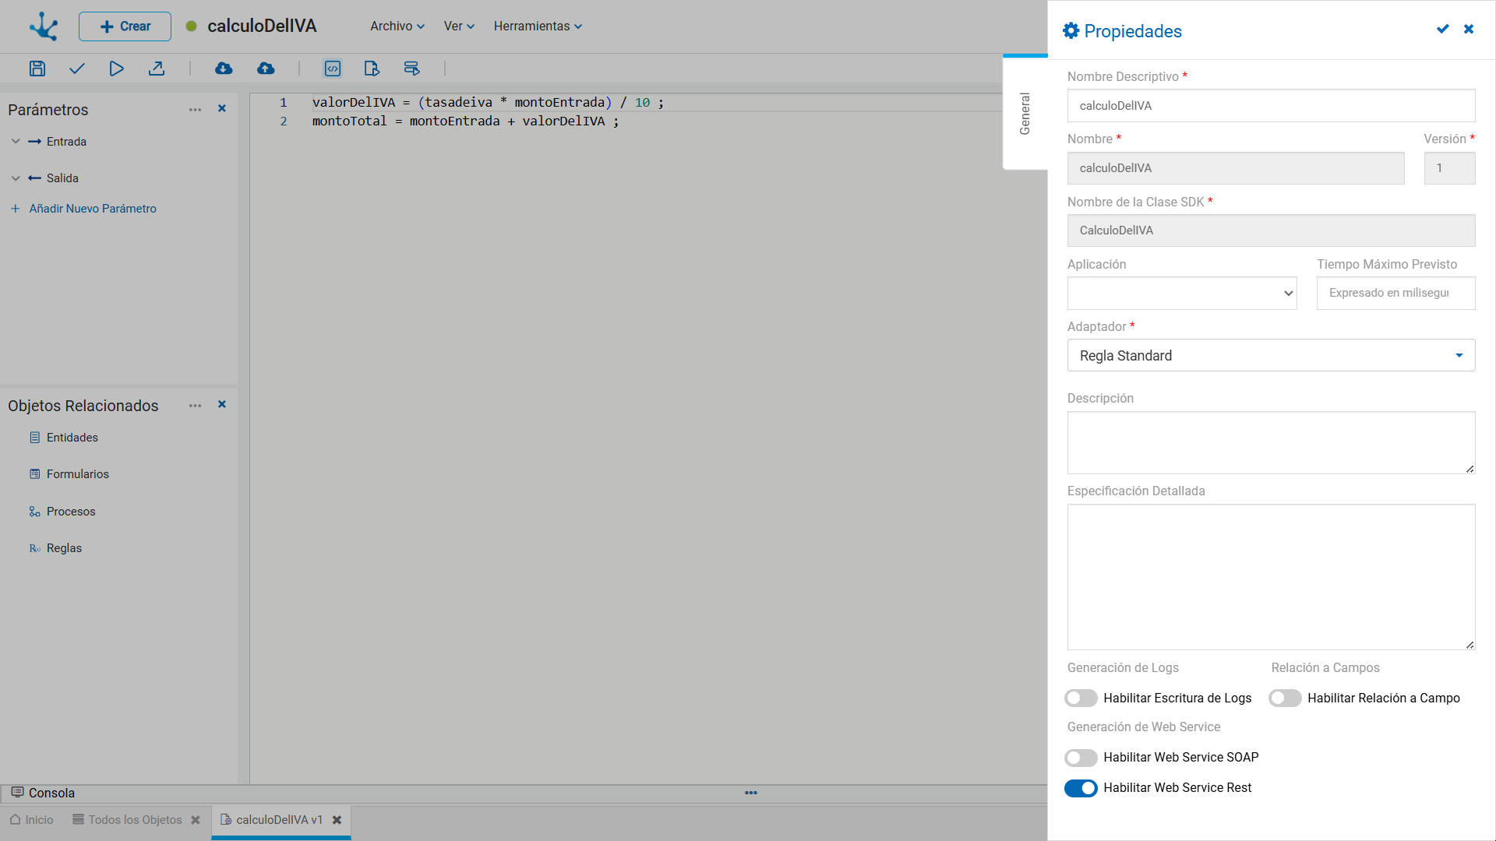
Task: Click the Procesos icon
Action: (34, 512)
